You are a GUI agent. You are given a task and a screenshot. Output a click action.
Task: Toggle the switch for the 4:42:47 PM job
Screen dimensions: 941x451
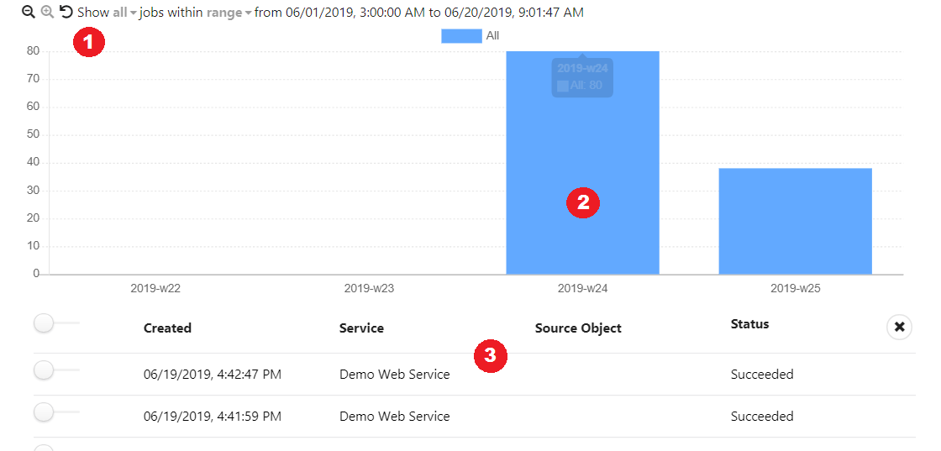coord(45,370)
